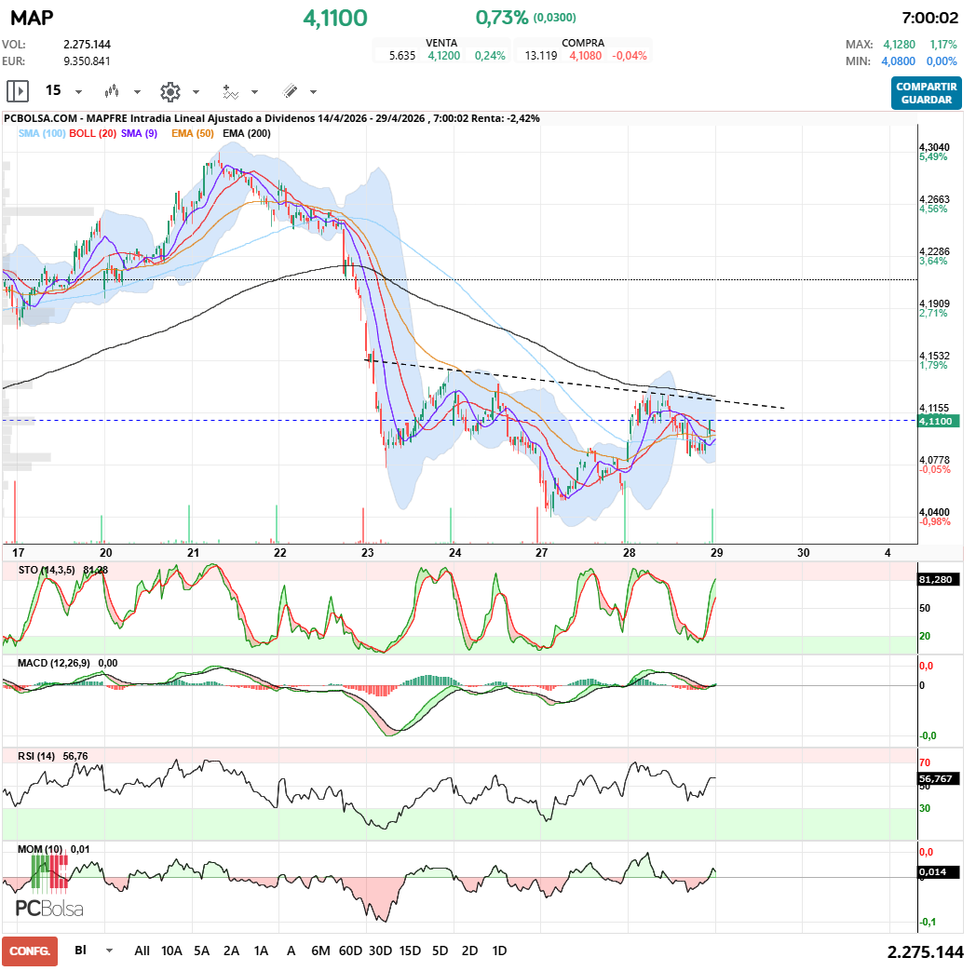976x971 pixels.
Task: Click the 4,3040 price axis label
Action: [x=934, y=147]
